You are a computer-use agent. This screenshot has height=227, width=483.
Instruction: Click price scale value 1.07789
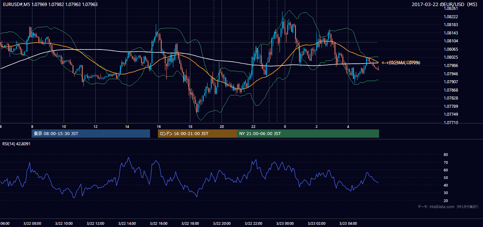click(x=451, y=106)
